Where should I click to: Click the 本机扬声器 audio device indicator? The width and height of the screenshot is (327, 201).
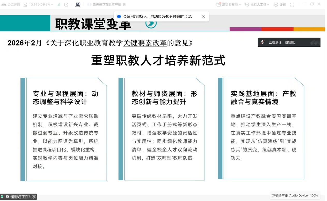coord(295,196)
